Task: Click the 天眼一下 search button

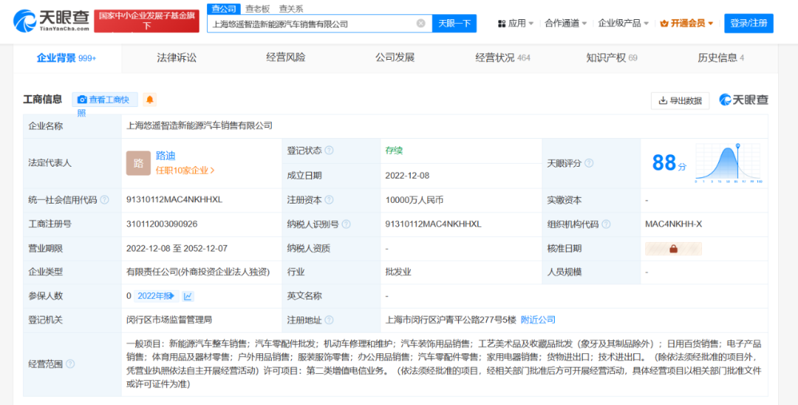Action: pyautogui.click(x=454, y=24)
